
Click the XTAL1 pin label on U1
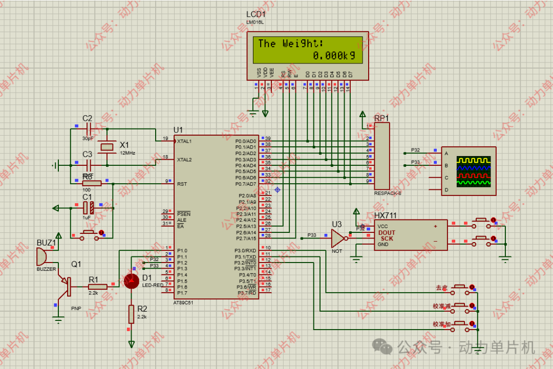pyautogui.click(x=184, y=141)
